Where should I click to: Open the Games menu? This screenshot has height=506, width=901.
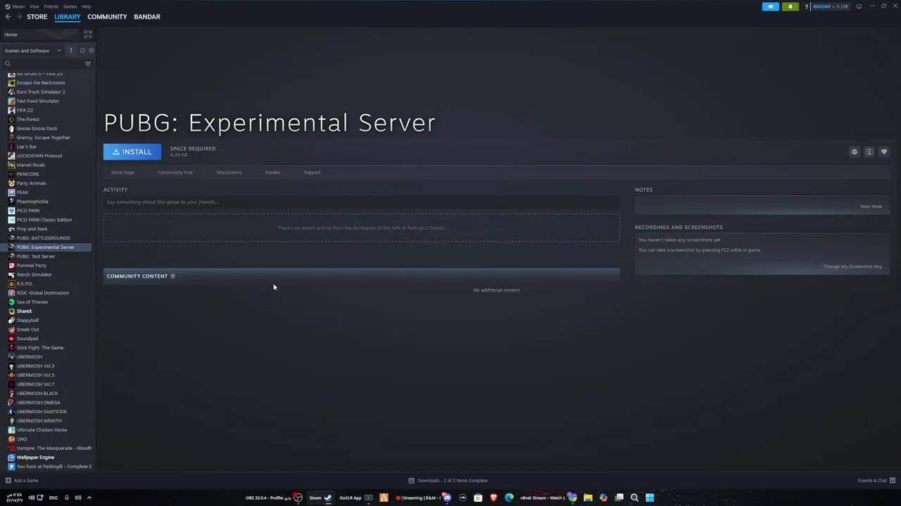click(70, 6)
